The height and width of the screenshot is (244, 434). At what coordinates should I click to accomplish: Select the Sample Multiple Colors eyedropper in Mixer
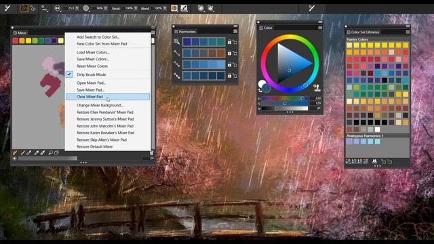point(43,152)
